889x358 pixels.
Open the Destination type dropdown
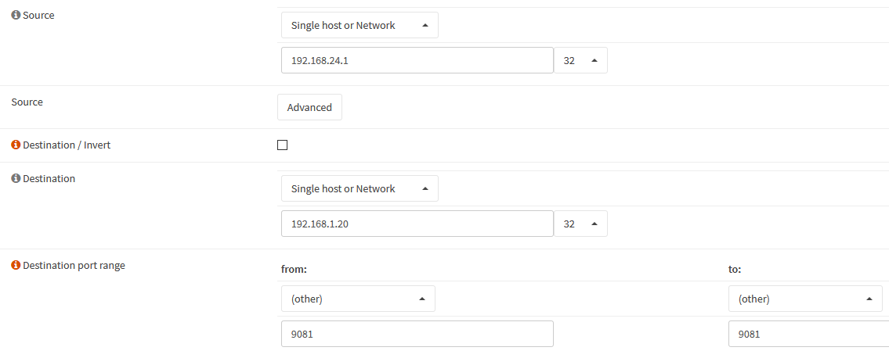(x=360, y=188)
